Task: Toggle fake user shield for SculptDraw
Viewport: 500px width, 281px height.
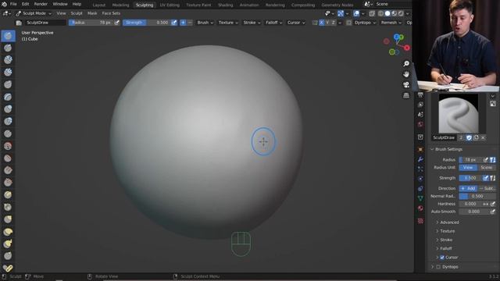Action: [469, 137]
